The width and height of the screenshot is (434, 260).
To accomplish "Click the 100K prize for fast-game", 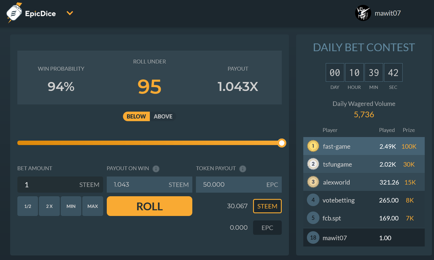I will click(x=409, y=146).
